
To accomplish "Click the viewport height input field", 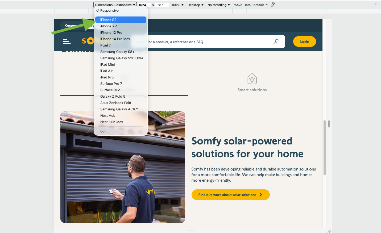I will tap(162, 5).
